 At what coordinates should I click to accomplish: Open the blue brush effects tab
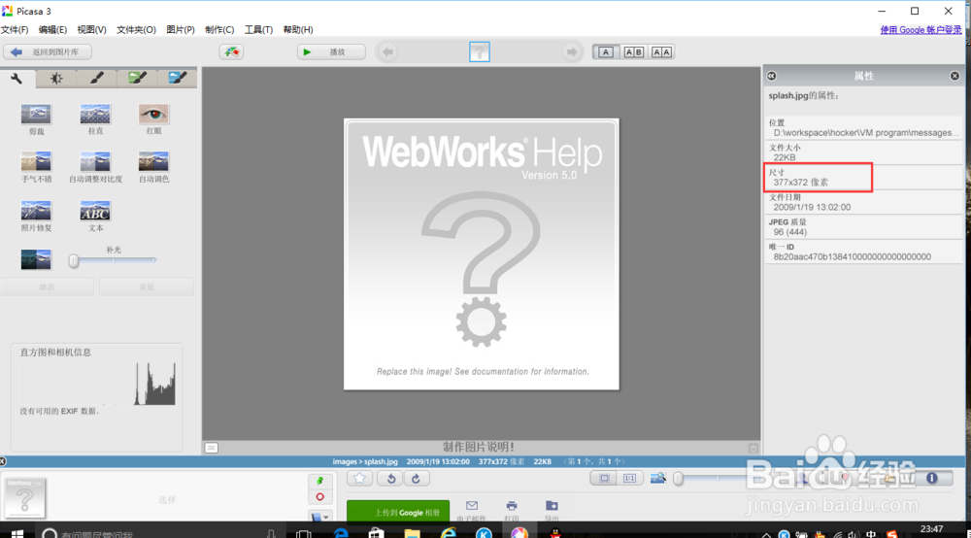[177, 78]
